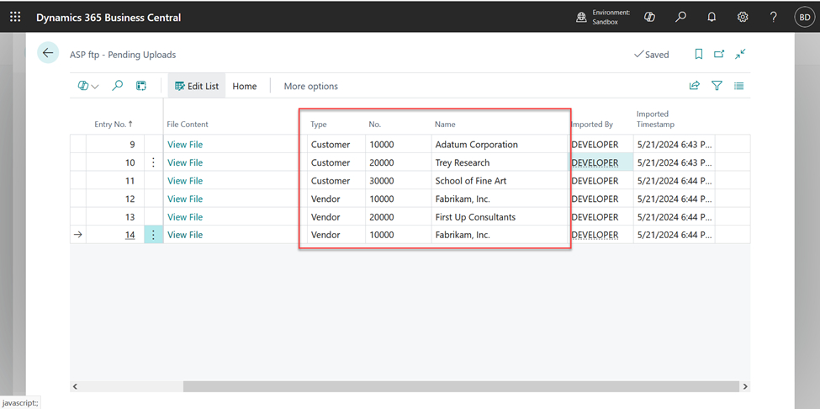Go back using the arrow button
This screenshot has height=409, width=820.
pos(48,53)
